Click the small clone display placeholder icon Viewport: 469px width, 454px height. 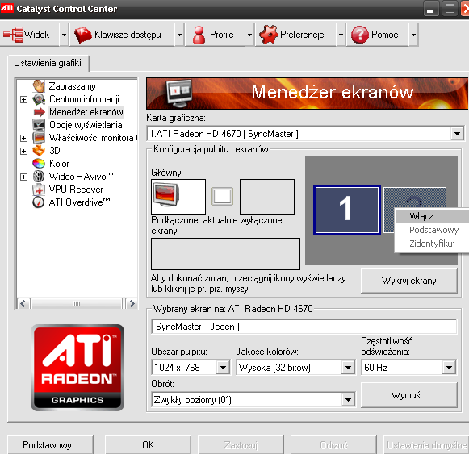[222, 197]
